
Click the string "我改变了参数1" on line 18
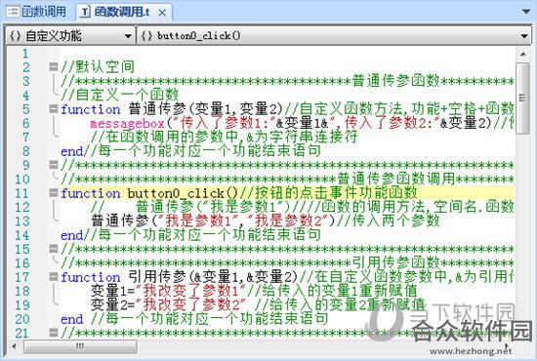coord(190,291)
